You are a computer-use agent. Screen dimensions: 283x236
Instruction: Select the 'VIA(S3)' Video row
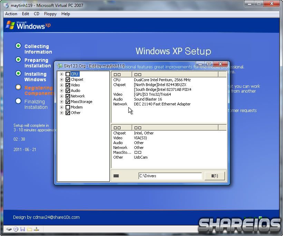(169, 138)
